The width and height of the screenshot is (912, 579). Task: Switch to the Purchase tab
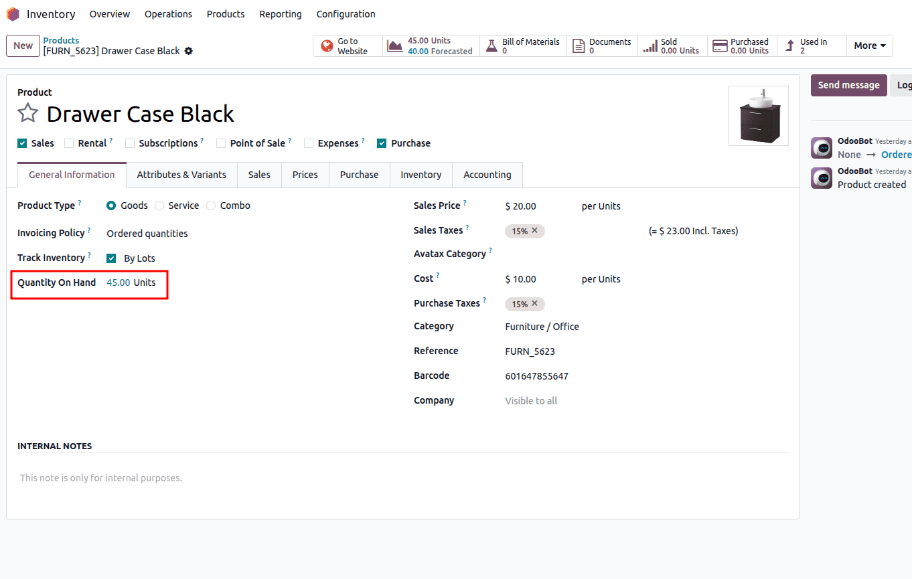point(359,175)
